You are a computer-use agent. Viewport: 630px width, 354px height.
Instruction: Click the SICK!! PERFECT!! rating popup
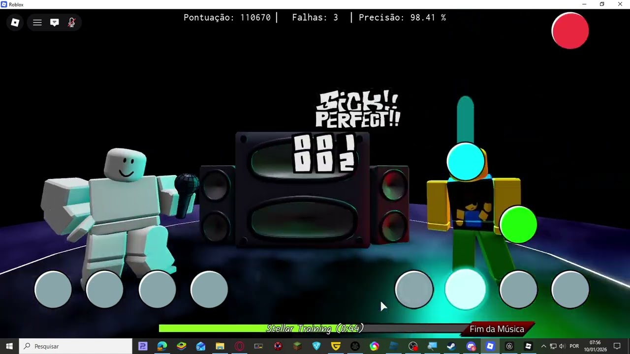pyautogui.click(x=358, y=109)
